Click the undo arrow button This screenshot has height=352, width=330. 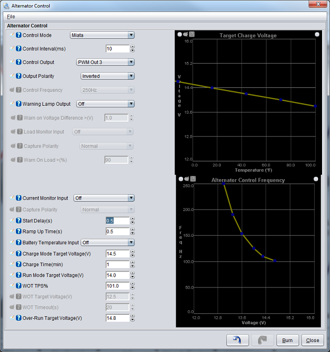(x=237, y=340)
